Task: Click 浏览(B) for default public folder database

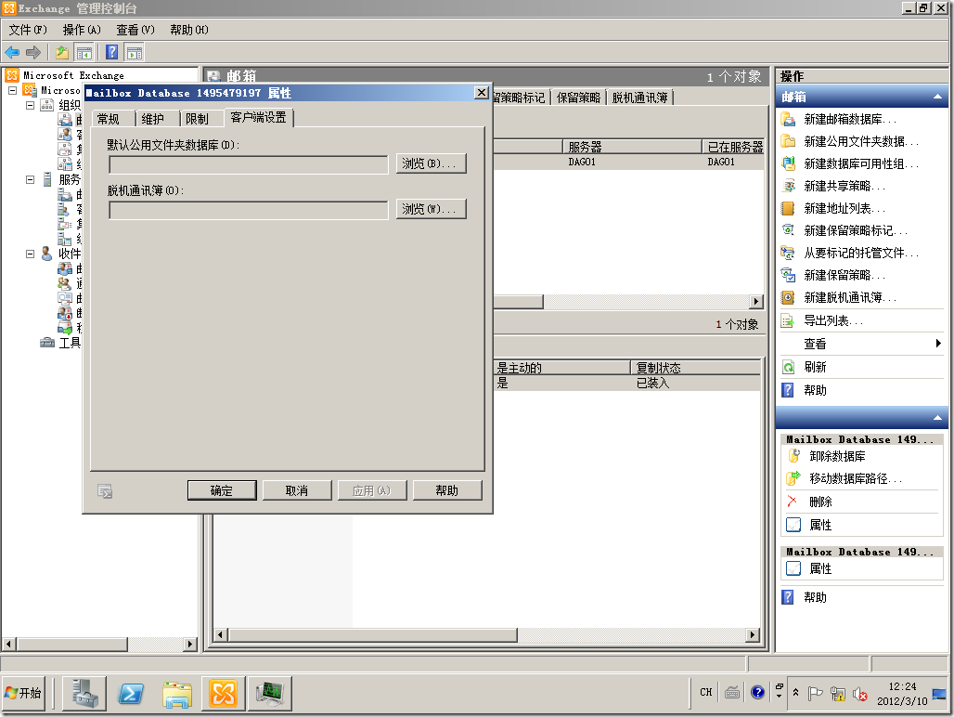Action: (431, 163)
